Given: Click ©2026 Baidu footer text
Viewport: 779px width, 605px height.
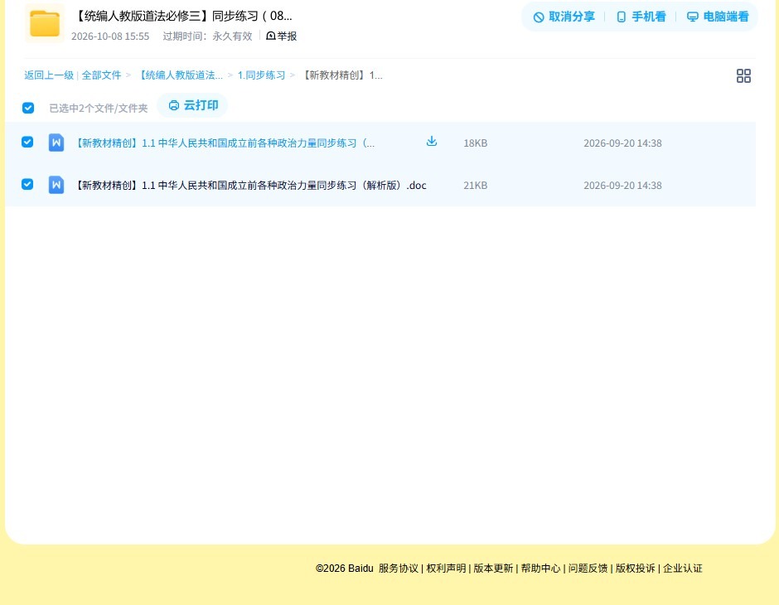Looking at the screenshot, I should coord(344,569).
